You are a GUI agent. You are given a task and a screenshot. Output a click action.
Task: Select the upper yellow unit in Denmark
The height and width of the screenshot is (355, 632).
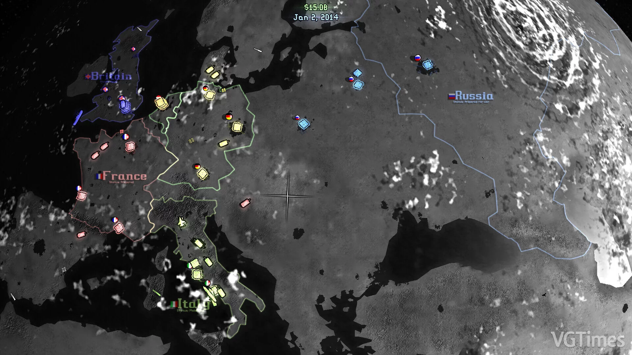coord(210,70)
